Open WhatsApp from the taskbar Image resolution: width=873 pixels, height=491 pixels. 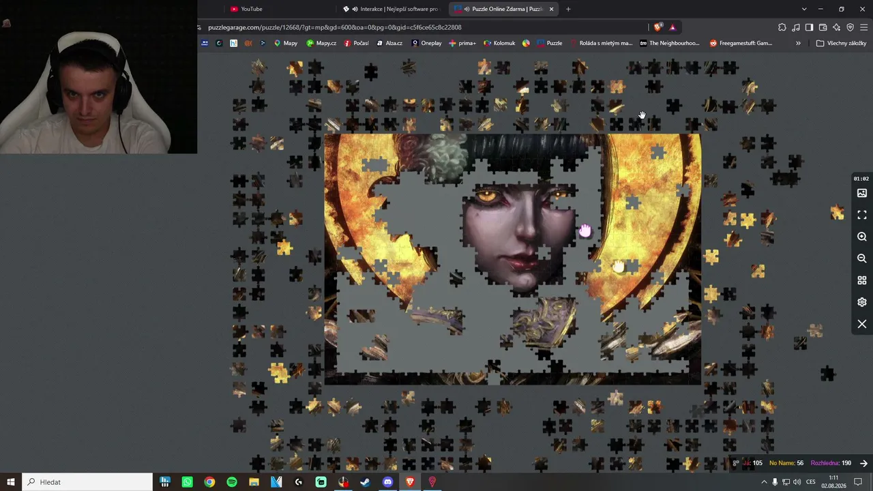click(x=188, y=482)
